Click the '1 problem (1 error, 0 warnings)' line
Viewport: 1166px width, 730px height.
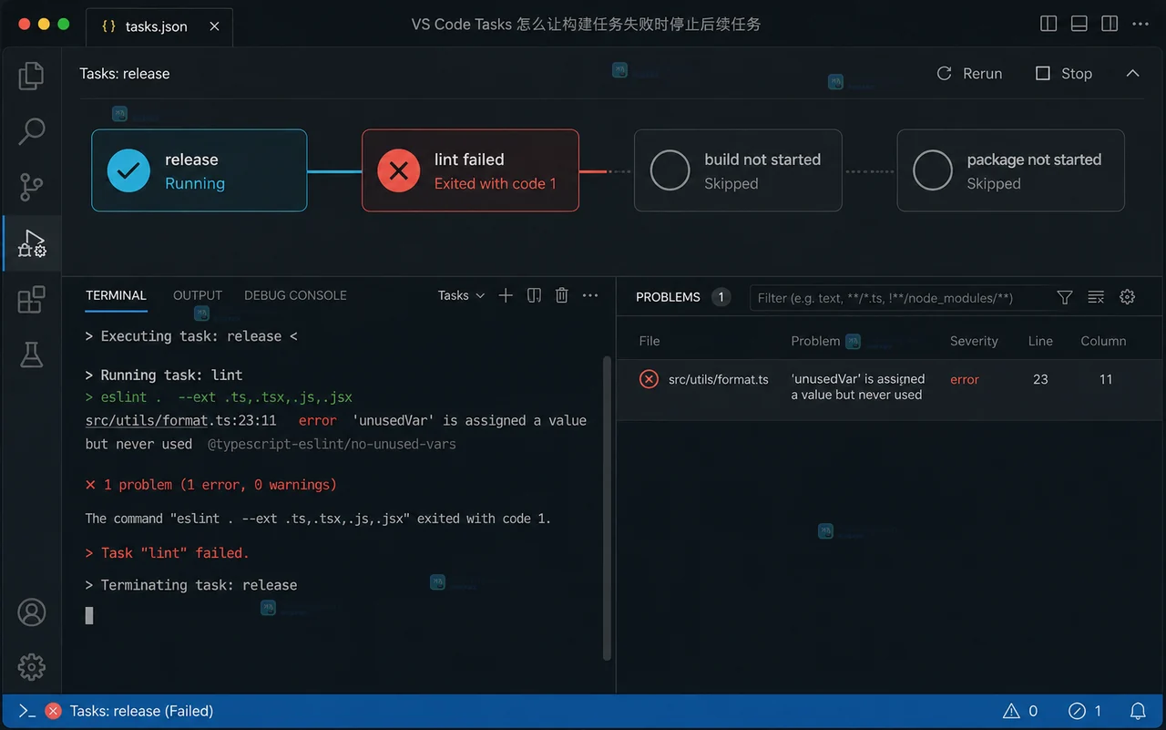coord(211,485)
